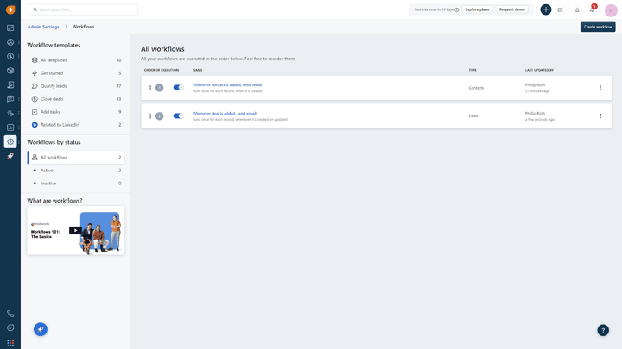Open the dashboard icon in left sidebar

pyautogui.click(x=10, y=28)
